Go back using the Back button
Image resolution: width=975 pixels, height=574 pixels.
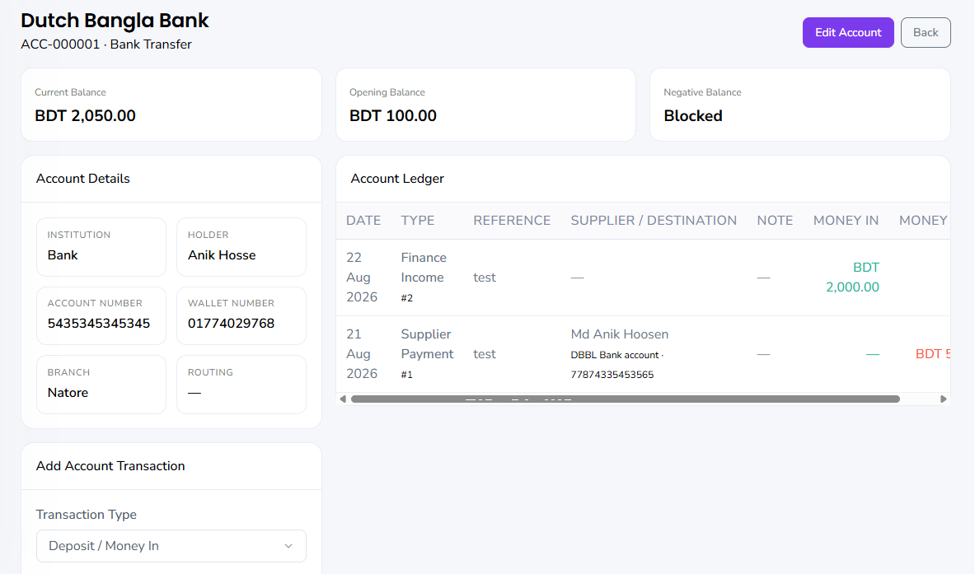pyautogui.click(x=926, y=32)
